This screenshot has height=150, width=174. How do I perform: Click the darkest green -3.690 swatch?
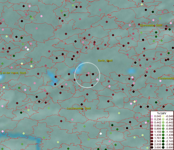tap(163, 147)
